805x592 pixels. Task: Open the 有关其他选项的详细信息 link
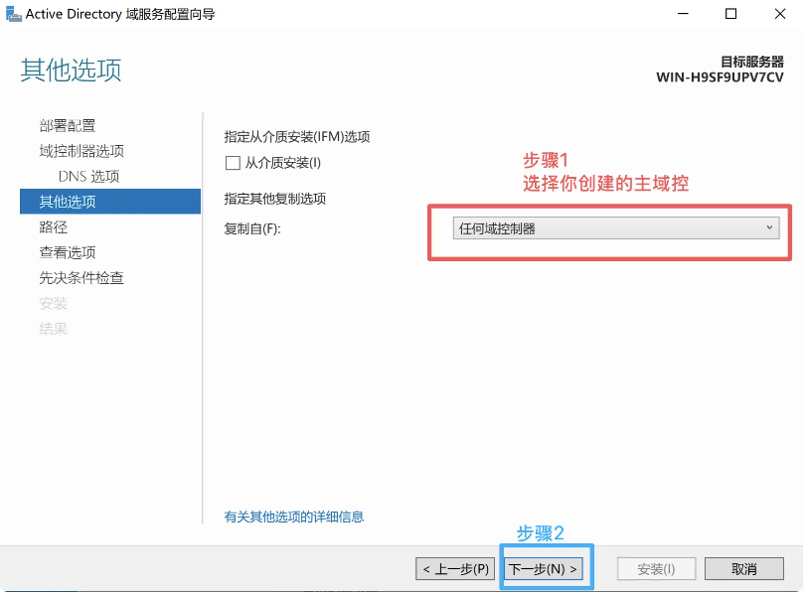tap(294, 517)
